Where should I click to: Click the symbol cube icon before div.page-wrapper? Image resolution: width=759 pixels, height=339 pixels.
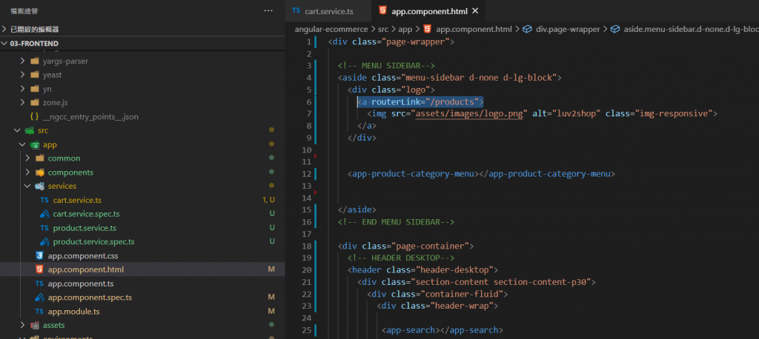[x=528, y=29]
